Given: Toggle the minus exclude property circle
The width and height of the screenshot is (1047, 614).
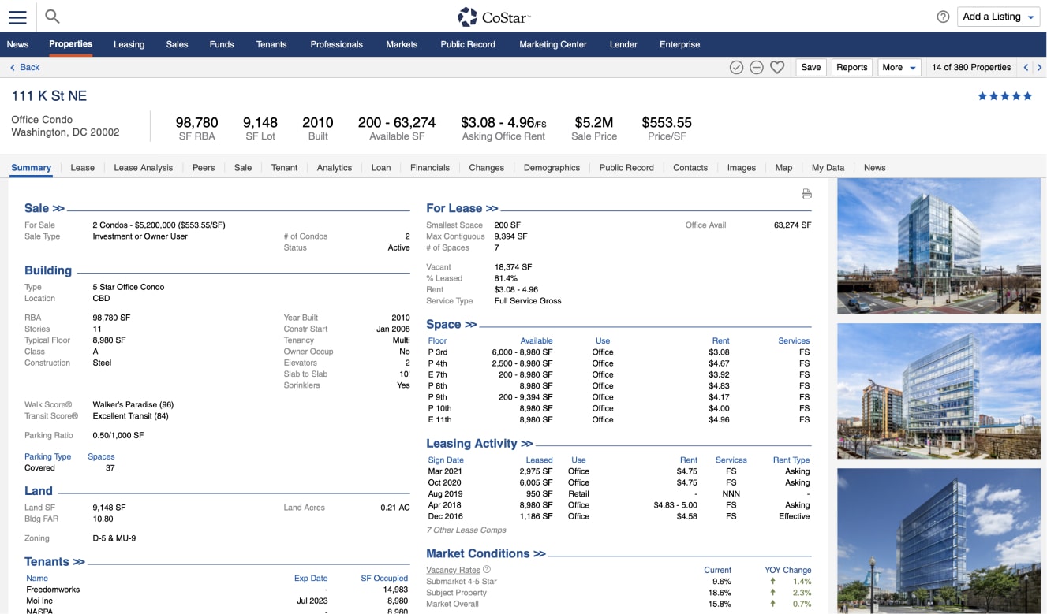Looking at the screenshot, I should point(756,68).
